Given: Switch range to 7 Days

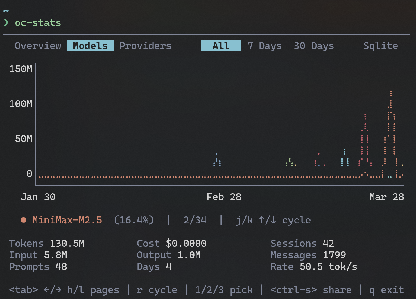Looking at the screenshot, I should [264, 46].
